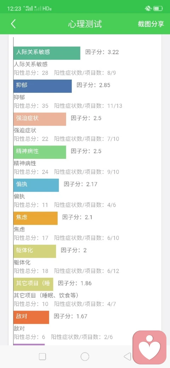Tap the back arrow icon
Image resolution: width=170 pixels, height=368 pixels.
pos(13,24)
